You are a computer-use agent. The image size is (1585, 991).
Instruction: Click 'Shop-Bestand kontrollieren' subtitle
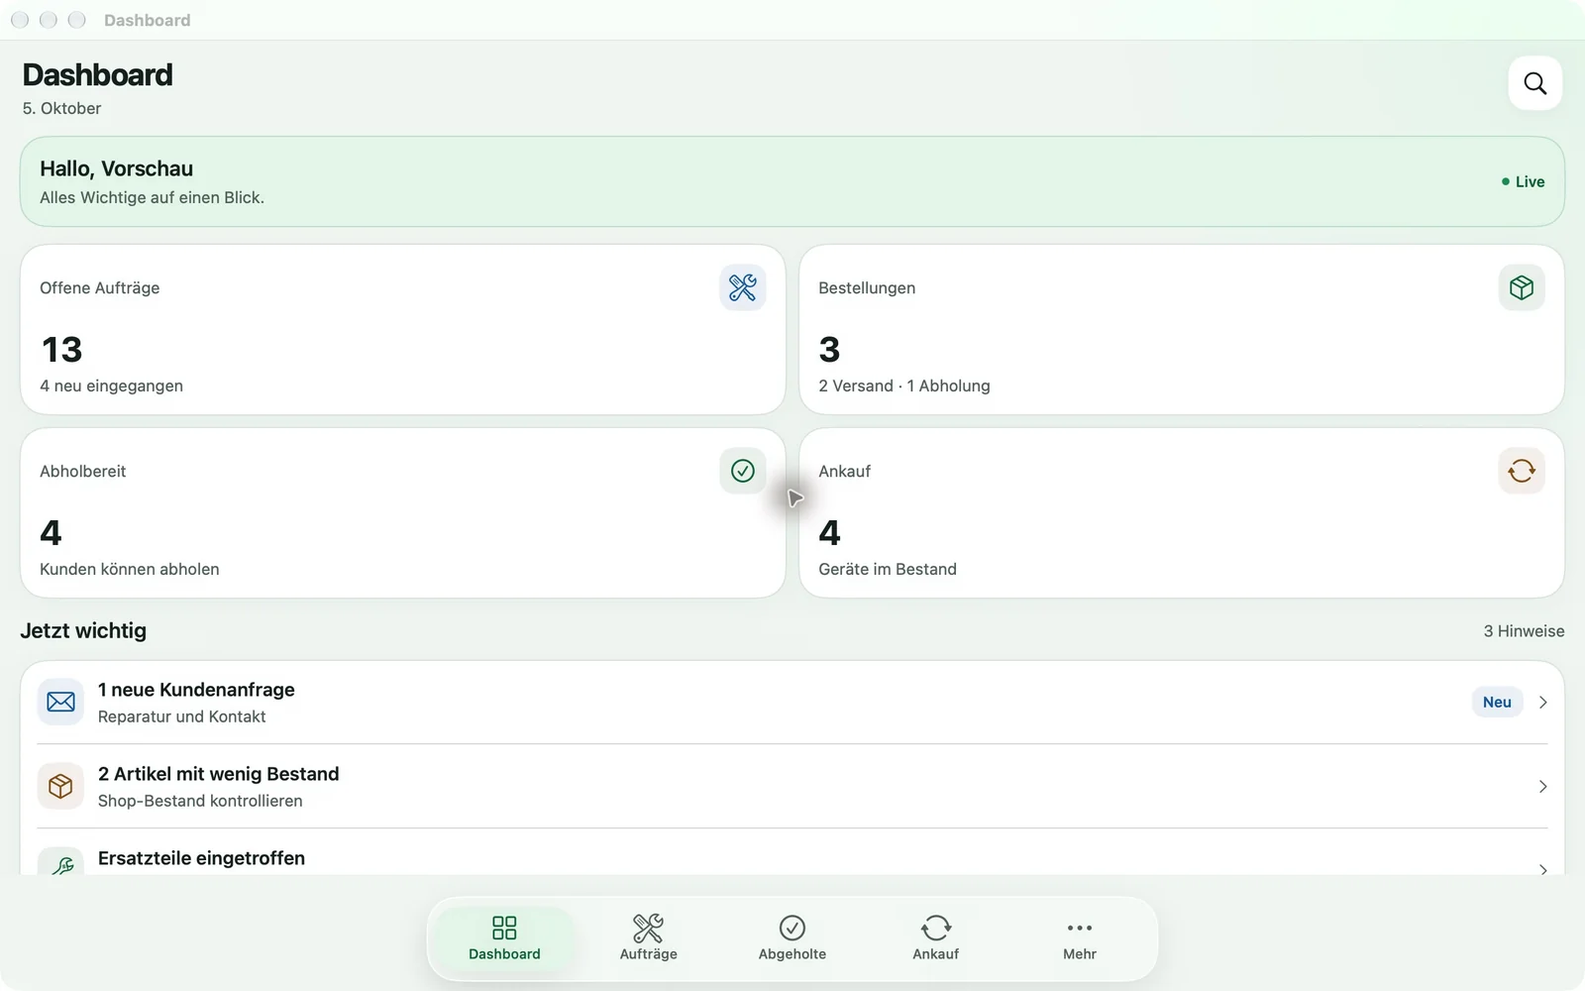point(200,801)
